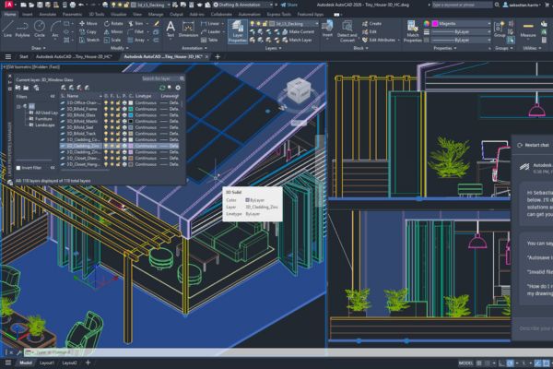
Task: Expand the Modify panel flyout
Action: pos(120,48)
